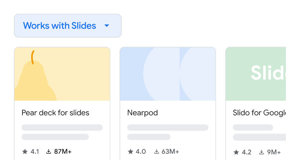This screenshot has height=160, width=286.
Task: Open the Nearpod banner image
Action: click(x=168, y=74)
